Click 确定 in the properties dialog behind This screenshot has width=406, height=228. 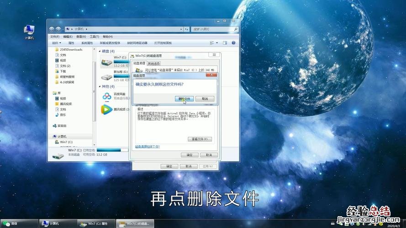(x=169, y=166)
